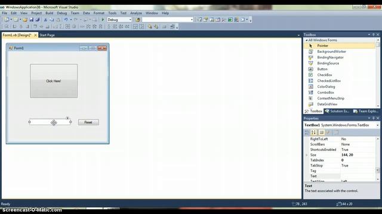This screenshot has width=382, height=214.
Task: Select CheckedListBox in the Toolbox
Action: 340,81
